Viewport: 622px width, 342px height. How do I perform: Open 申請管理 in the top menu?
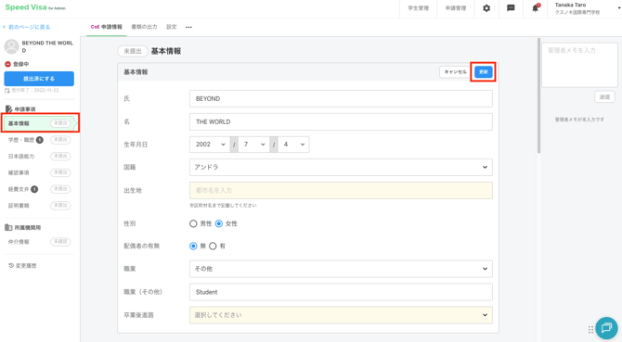coord(456,8)
